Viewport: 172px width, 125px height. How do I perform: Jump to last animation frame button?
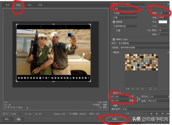(x=168, y=113)
